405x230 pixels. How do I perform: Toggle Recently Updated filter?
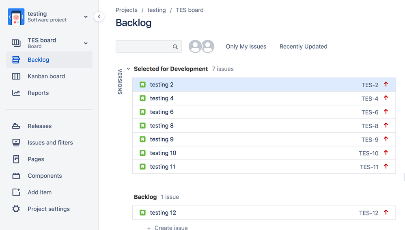[304, 47]
